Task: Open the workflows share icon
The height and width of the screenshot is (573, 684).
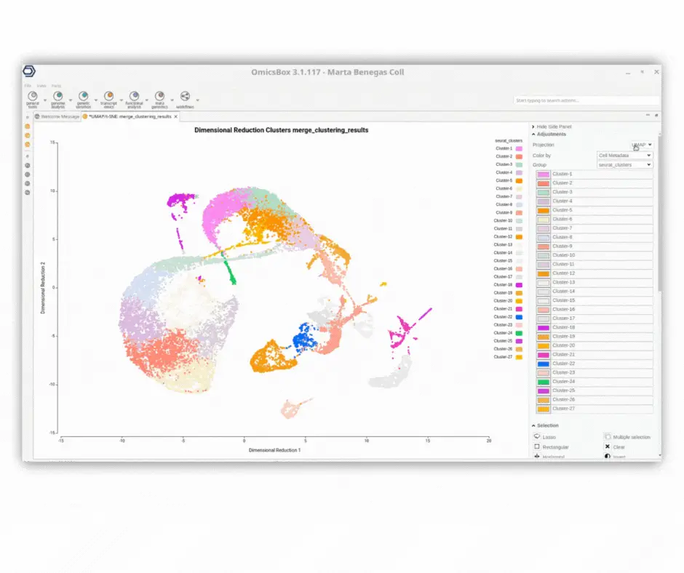Action: coord(185,96)
